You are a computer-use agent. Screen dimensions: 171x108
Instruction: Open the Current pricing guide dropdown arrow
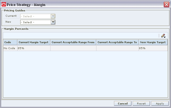(53, 16)
